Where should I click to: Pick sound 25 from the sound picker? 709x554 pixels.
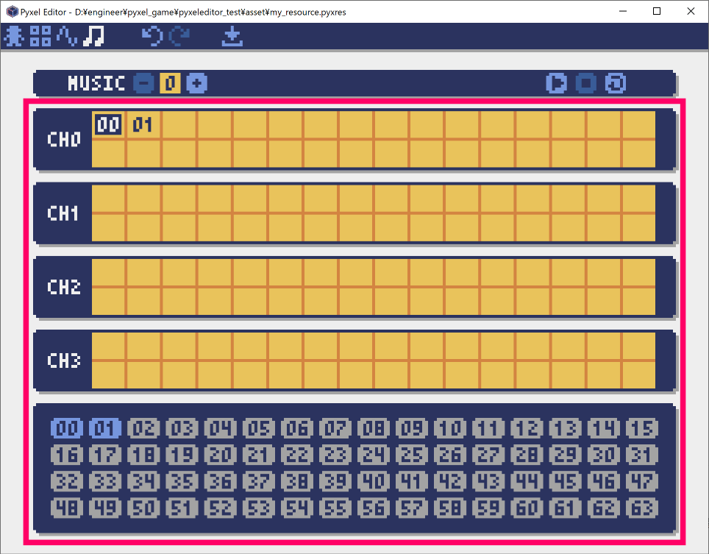click(413, 455)
